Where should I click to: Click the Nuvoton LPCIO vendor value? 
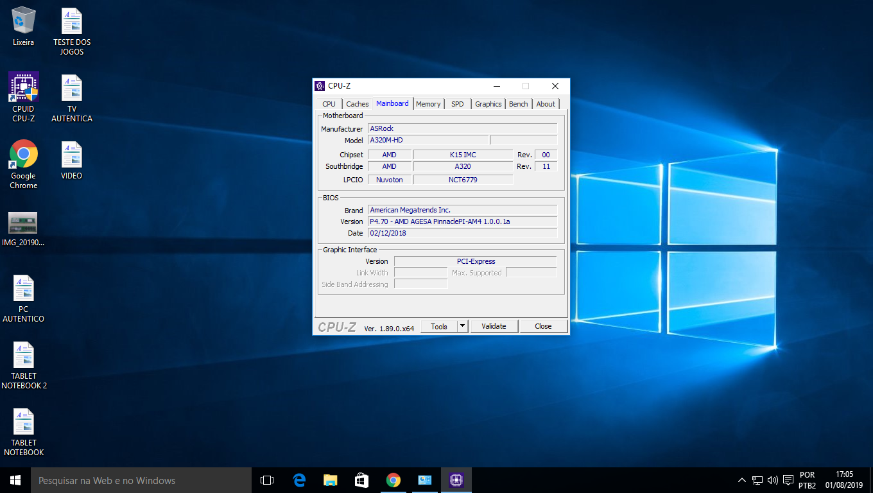[x=390, y=180]
